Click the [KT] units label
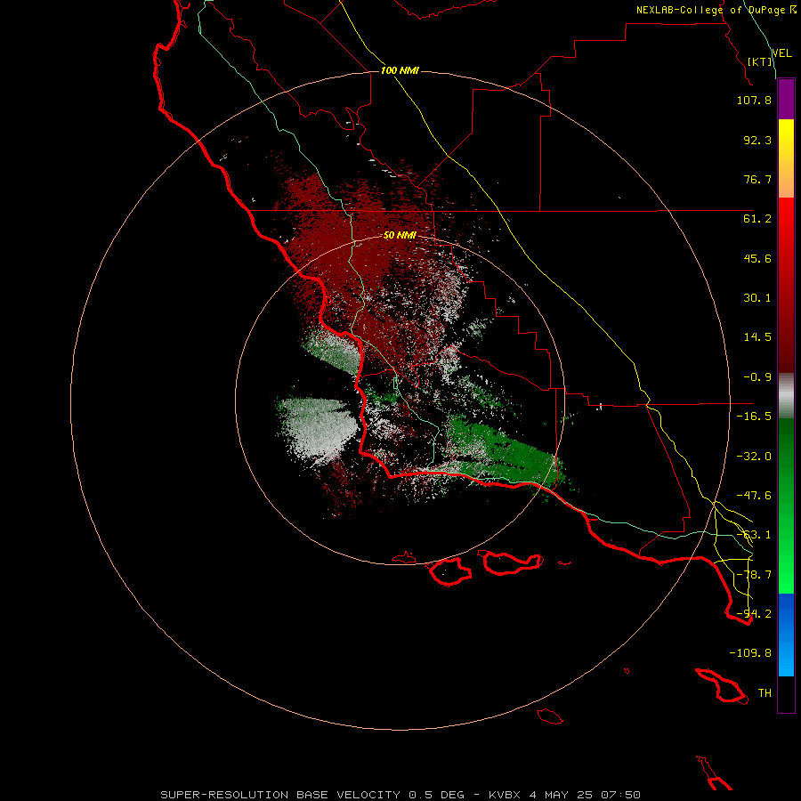This screenshot has height=801, width=801. 760,61
